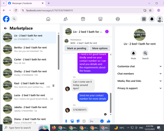Open the Marketplace storefront icon
Image resolution: width=164 pixels, height=131 pixels.
(x=100, y=19)
